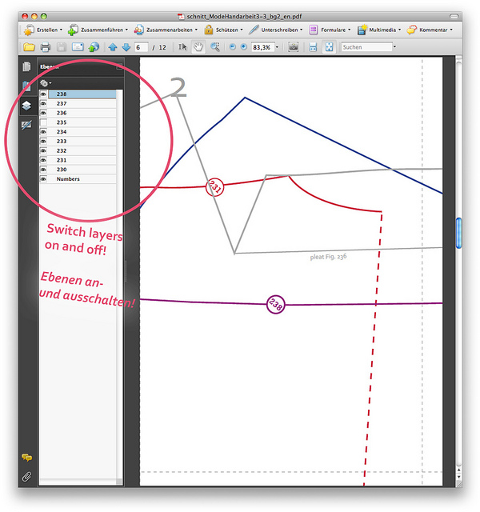Collapse the Ebenen panel with header button

(119, 67)
